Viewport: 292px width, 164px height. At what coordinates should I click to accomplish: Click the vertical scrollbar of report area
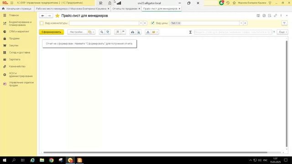tap(287, 94)
